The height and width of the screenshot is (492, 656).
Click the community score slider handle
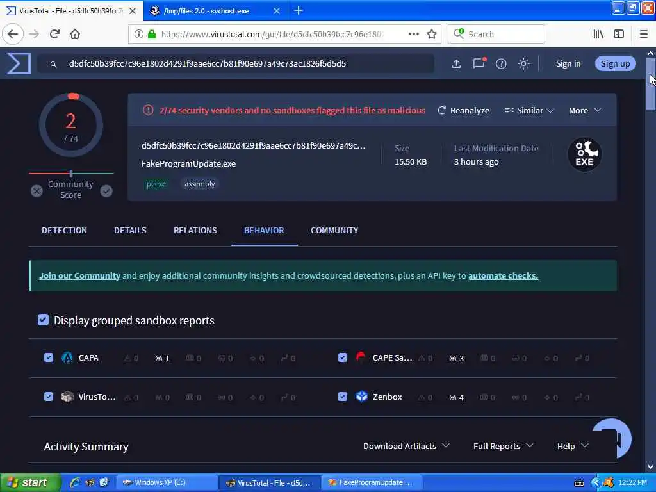coord(71,173)
